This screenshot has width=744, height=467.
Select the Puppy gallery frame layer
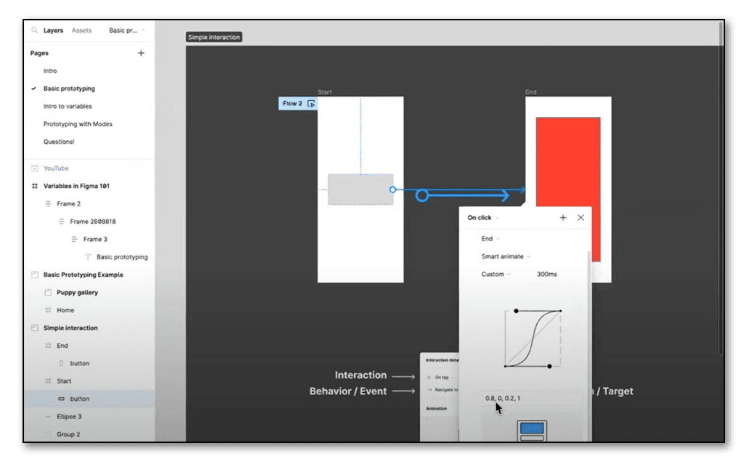[77, 292]
